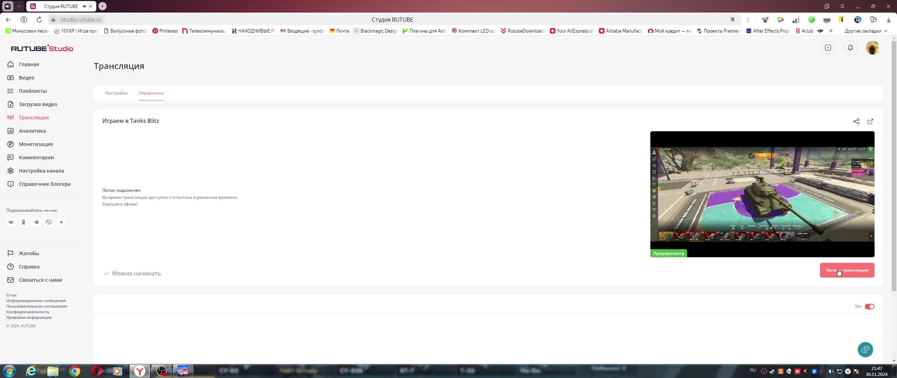Open the Почта bookmark
The width and height of the screenshot is (897, 378).
(x=339, y=31)
